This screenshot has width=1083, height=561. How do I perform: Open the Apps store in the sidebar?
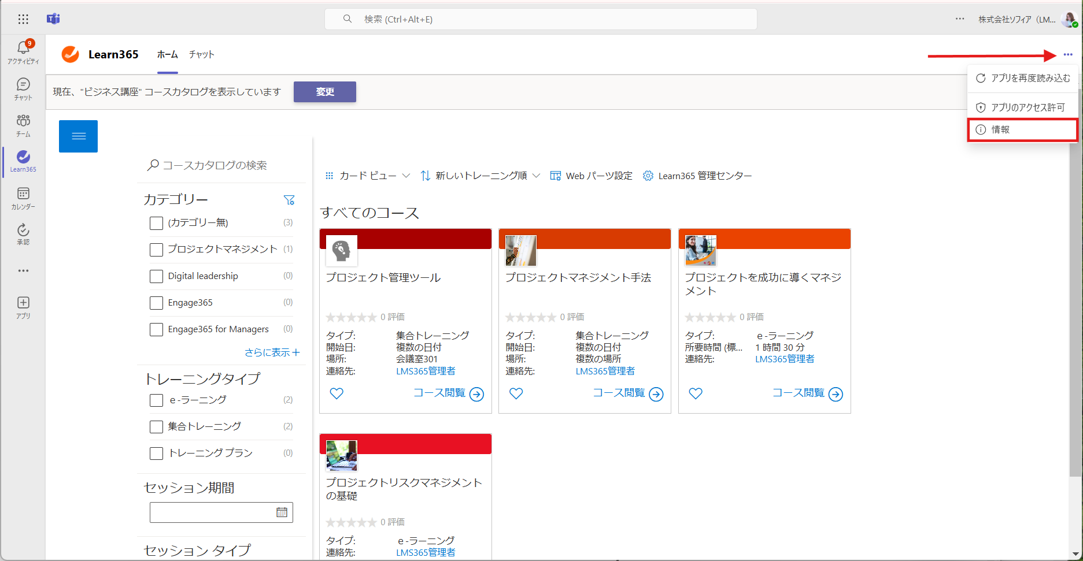[23, 307]
